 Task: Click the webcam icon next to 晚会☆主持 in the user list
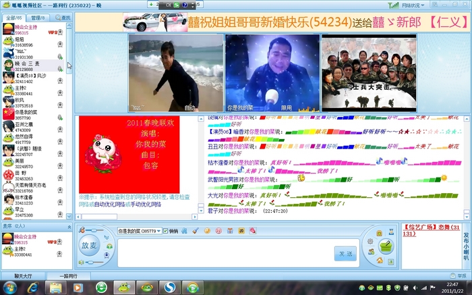click(x=60, y=32)
